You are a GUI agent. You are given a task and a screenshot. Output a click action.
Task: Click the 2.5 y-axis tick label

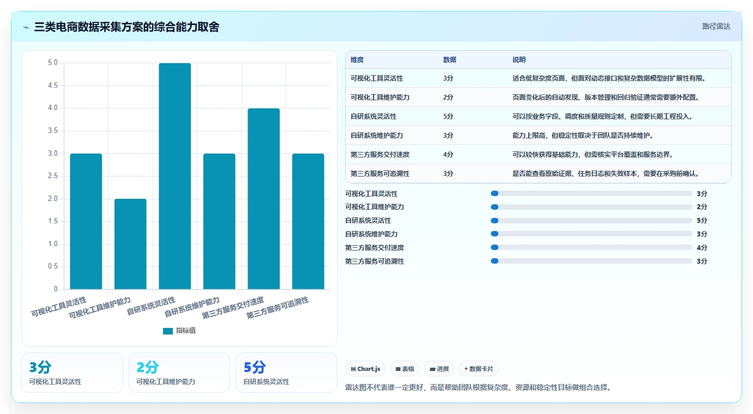tap(53, 176)
